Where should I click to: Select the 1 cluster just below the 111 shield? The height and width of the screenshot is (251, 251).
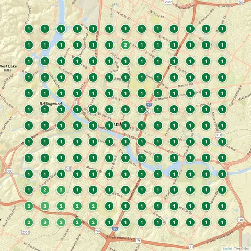point(222,142)
